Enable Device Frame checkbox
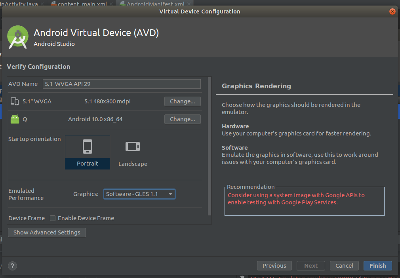This screenshot has width=400, height=278. (x=53, y=218)
